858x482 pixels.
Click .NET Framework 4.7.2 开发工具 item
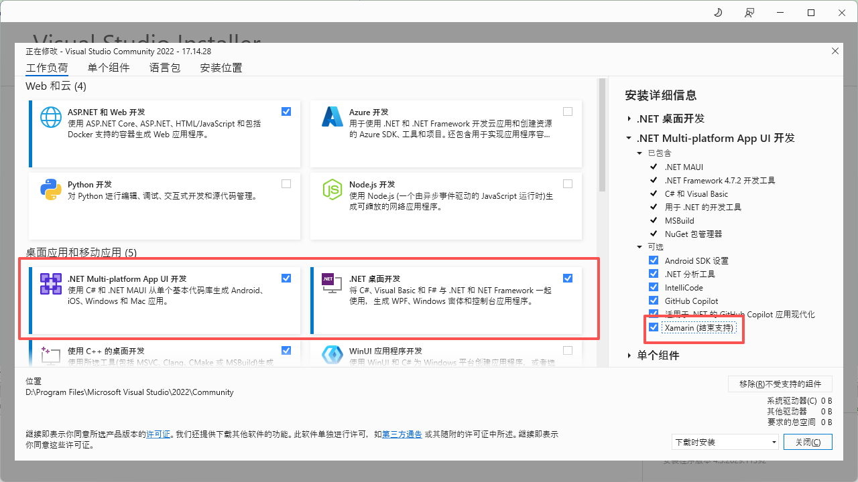pyautogui.click(x=720, y=180)
